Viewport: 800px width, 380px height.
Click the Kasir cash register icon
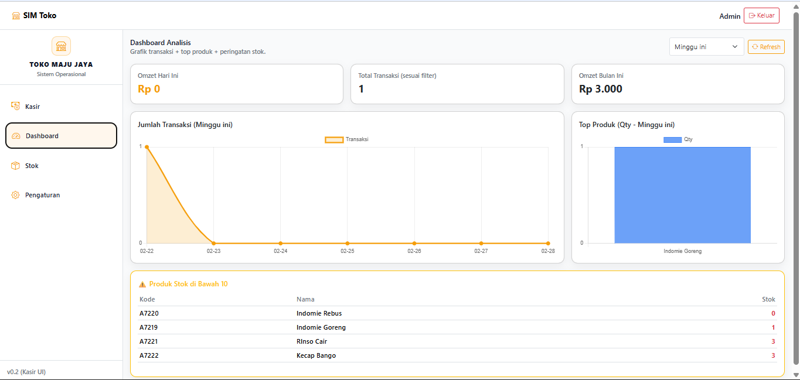(x=16, y=106)
